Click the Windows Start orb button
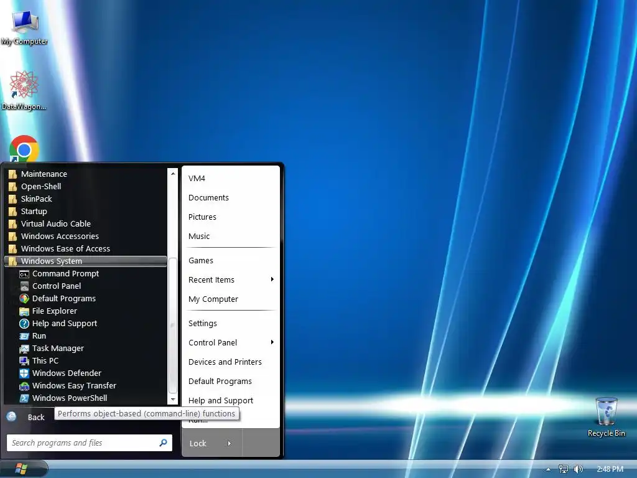This screenshot has height=478, width=637. coord(21,469)
